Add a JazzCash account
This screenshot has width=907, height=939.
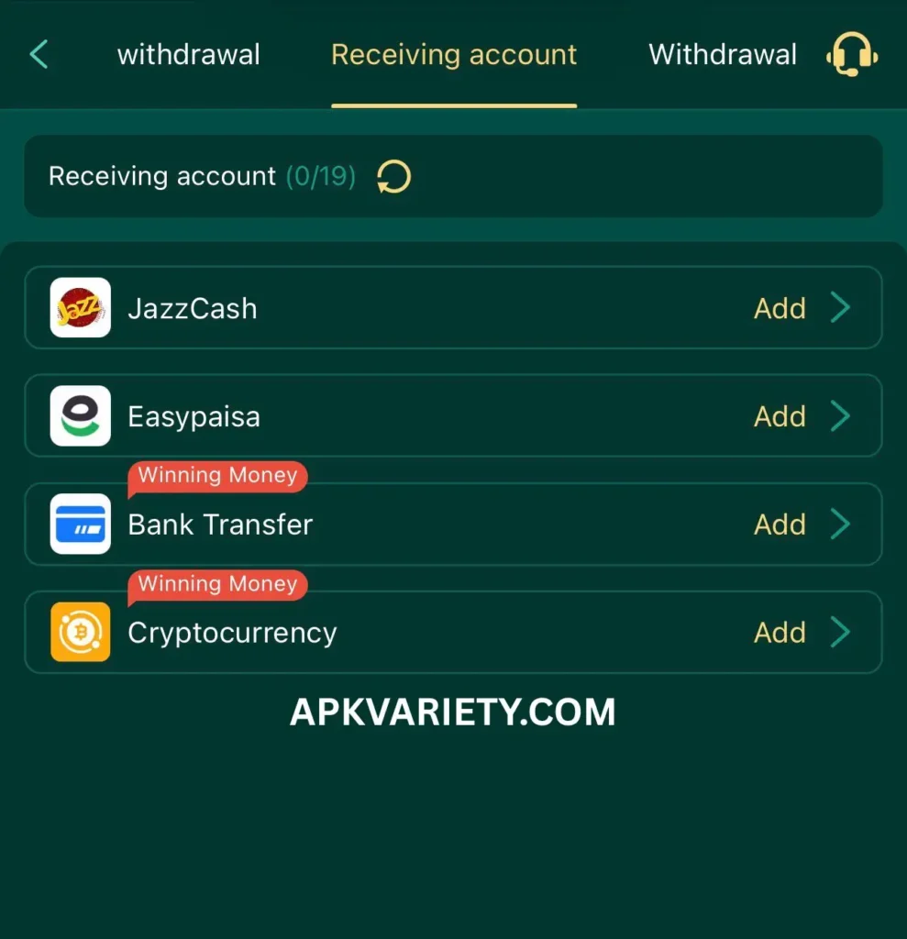780,308
